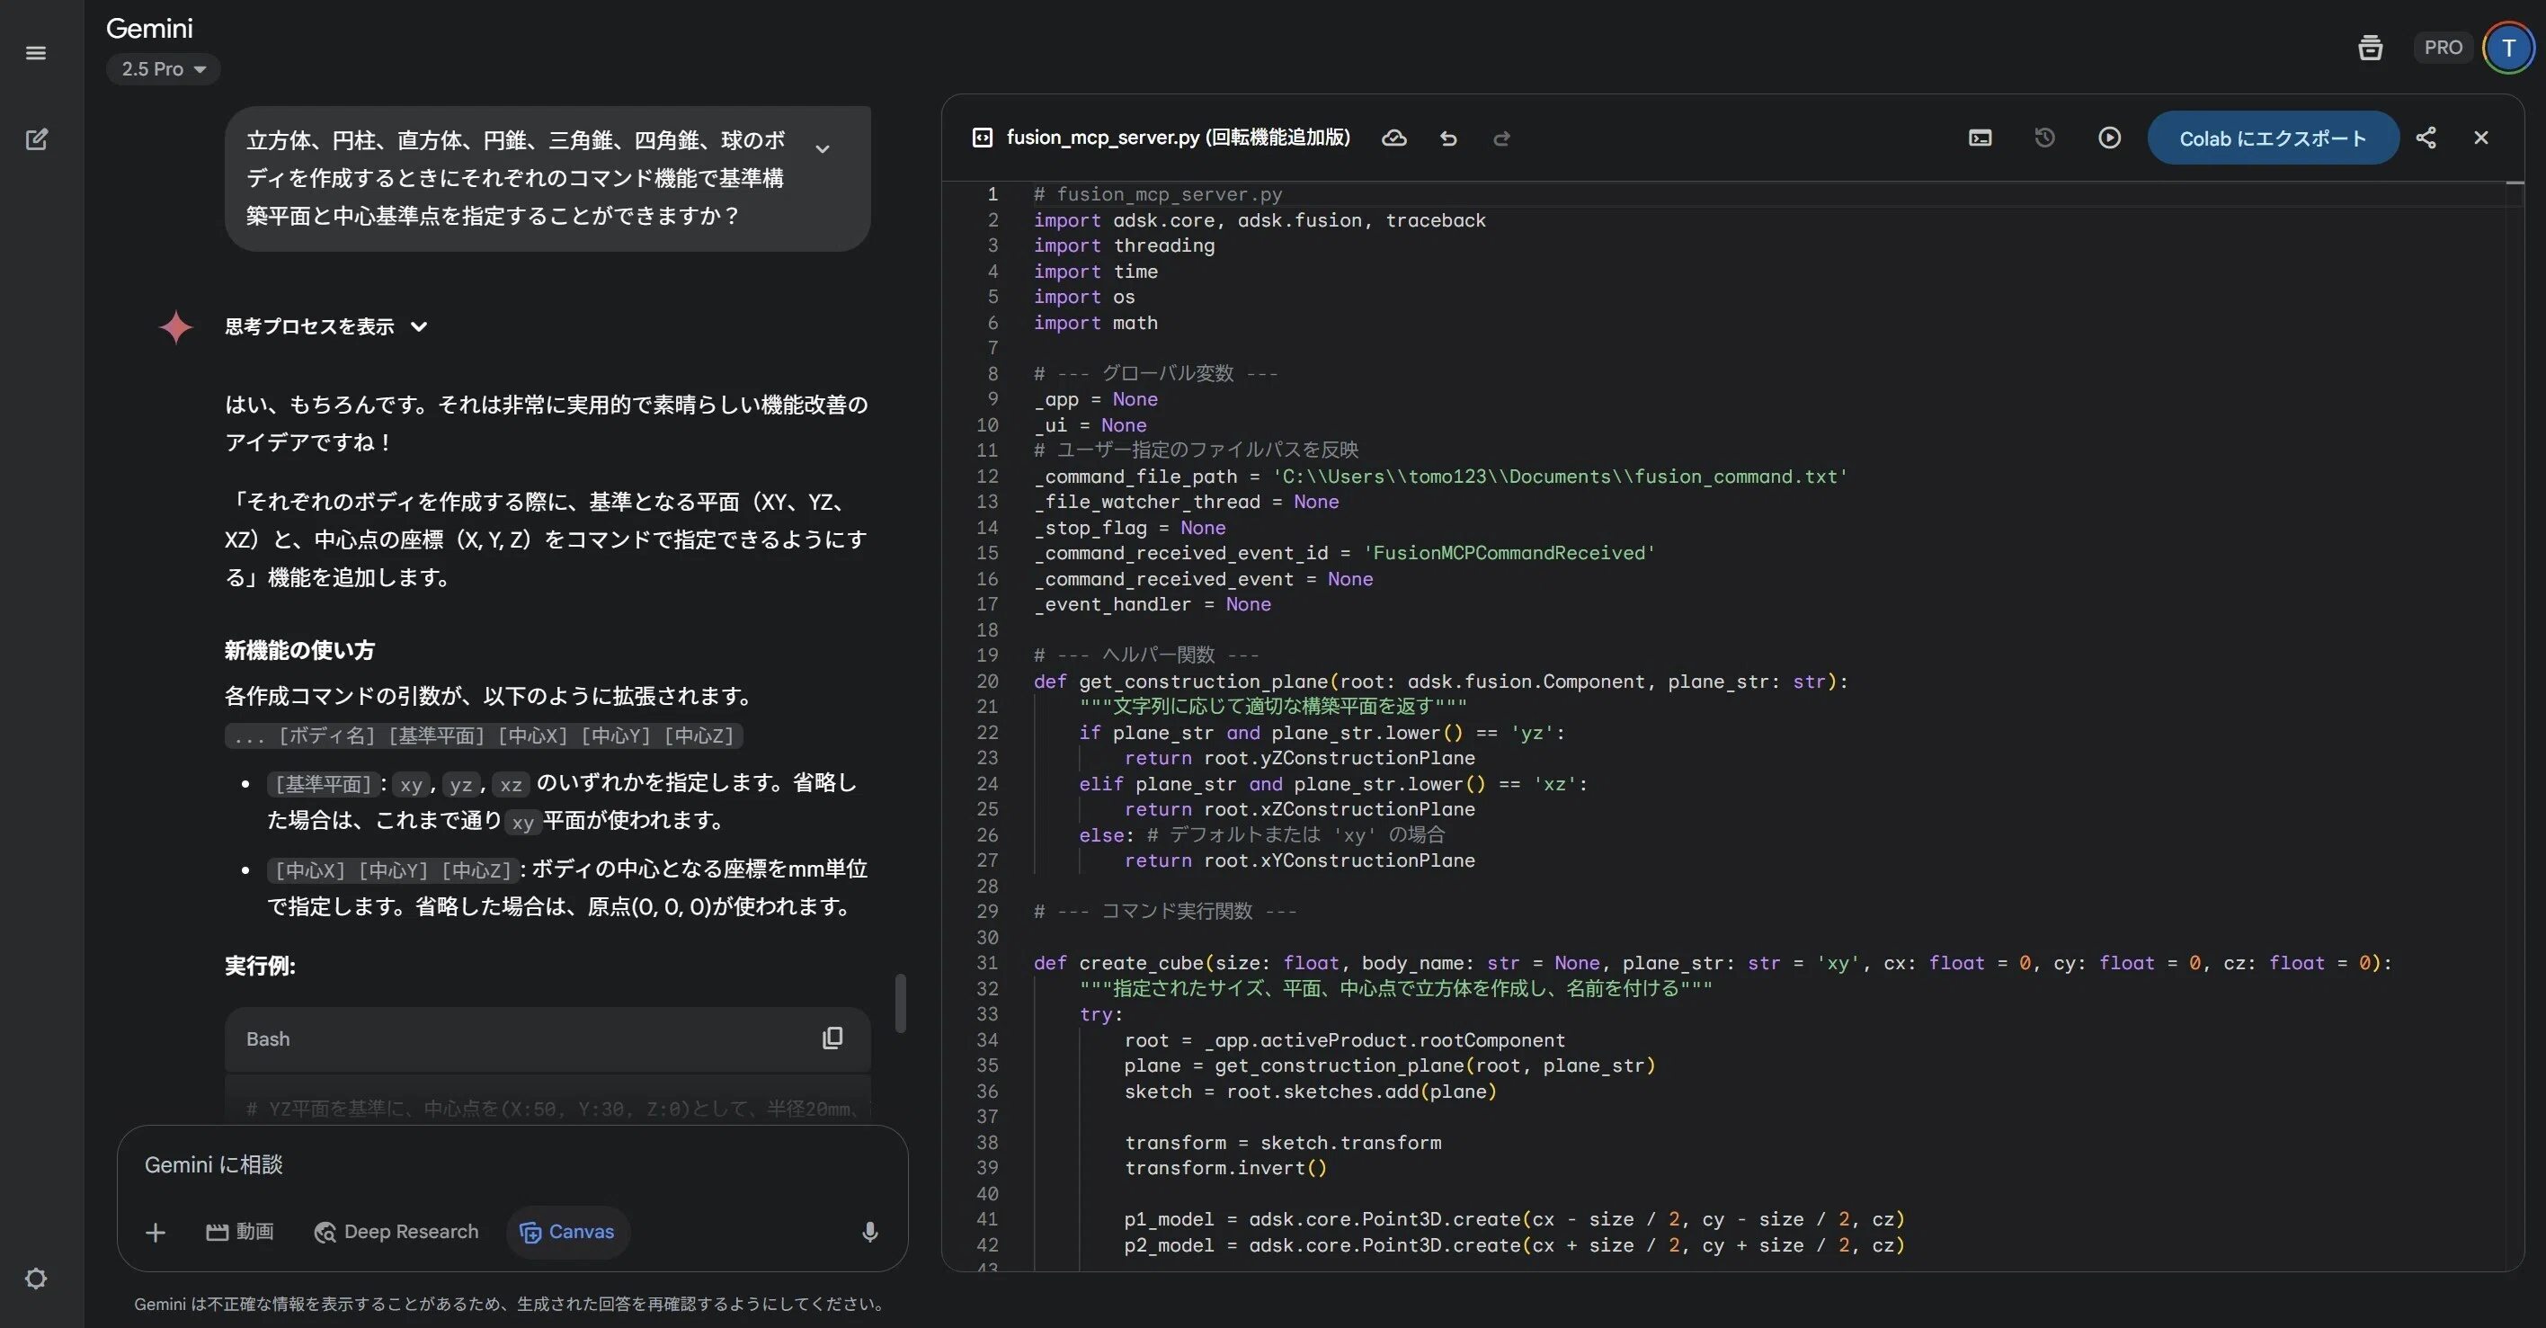
Task: Click the 新機能の使い方 heading
Action: 299,651
